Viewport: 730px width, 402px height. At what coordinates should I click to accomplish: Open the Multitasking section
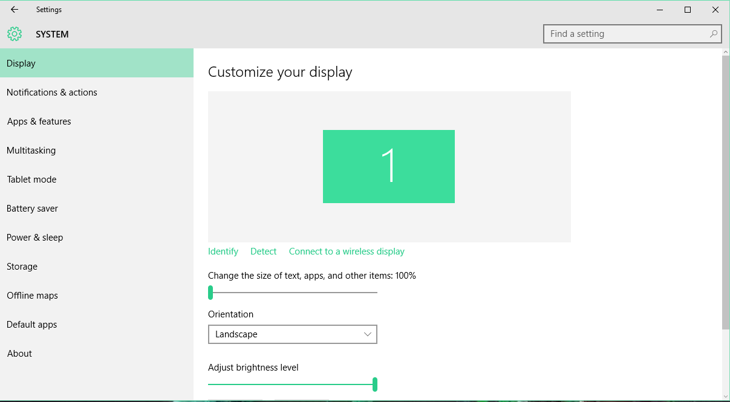pos(31,151)
